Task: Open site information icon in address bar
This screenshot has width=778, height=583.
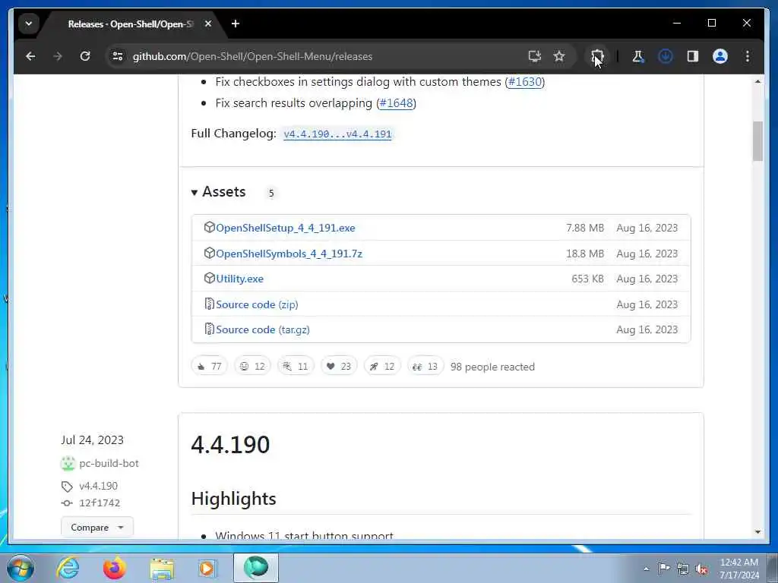Action: pyautogui.click(x=118, y=56)
